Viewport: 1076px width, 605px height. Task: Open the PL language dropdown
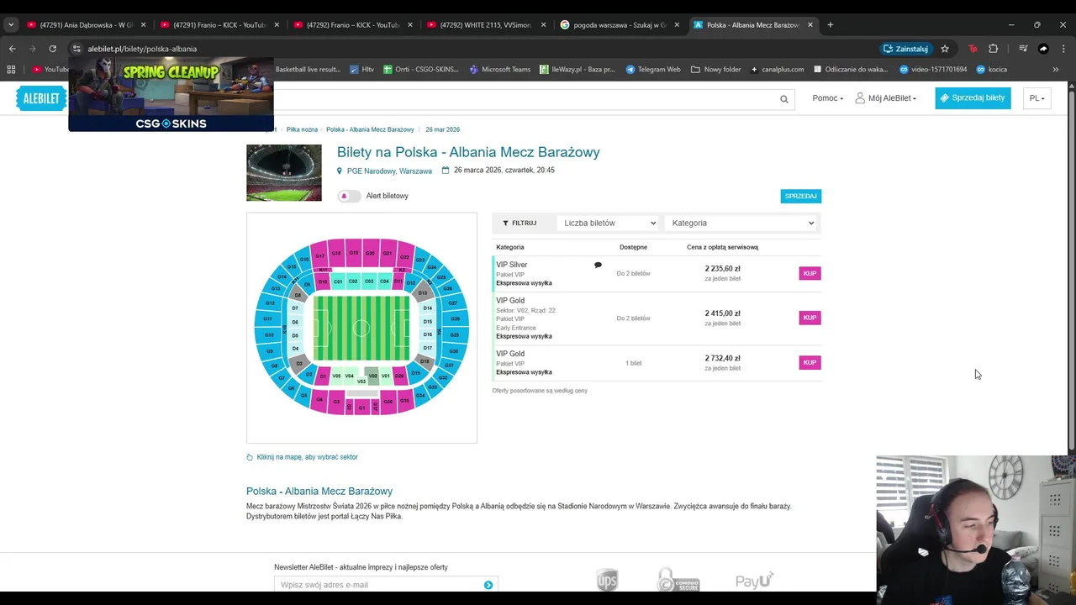pyautogui.click(x=1036, y=98)
